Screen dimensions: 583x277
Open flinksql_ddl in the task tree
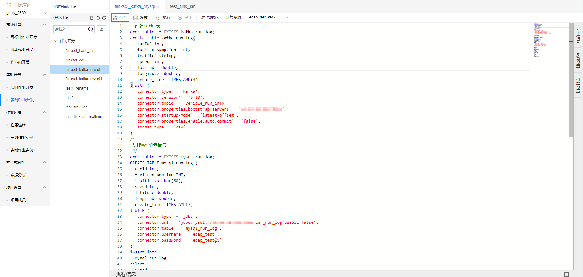[75, 60]
